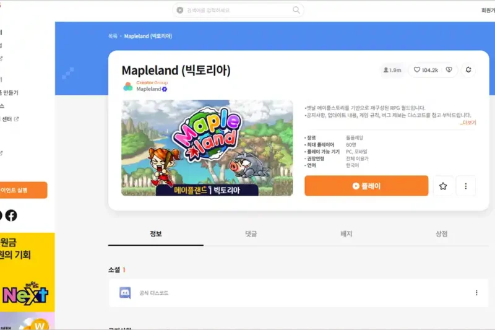Click the pixel decoration logo near header
This screenshot has height=330, width=495.
tap(68, 73)
